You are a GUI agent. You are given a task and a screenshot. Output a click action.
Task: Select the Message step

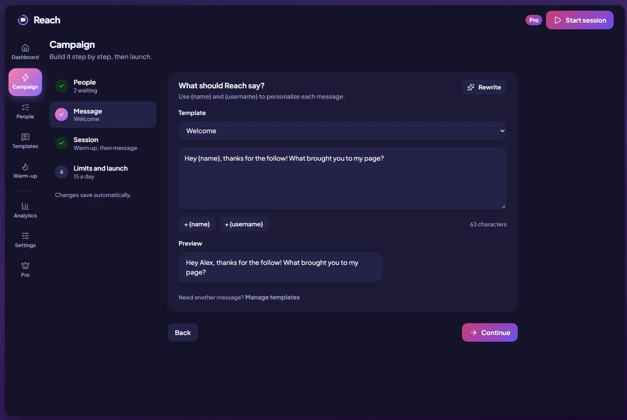(103, 115)
